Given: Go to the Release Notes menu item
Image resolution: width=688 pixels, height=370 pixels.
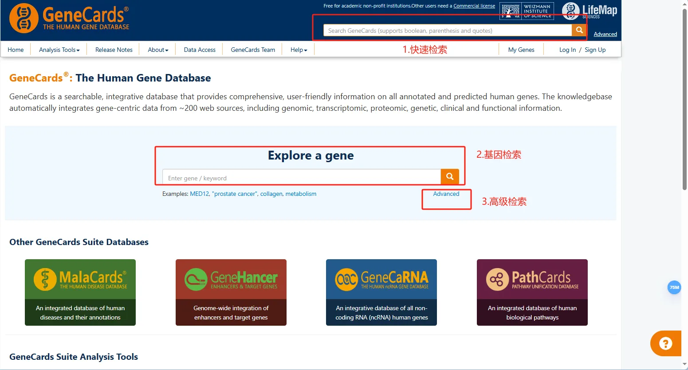Looking at the screenshot, I should [x=114, y=50].
